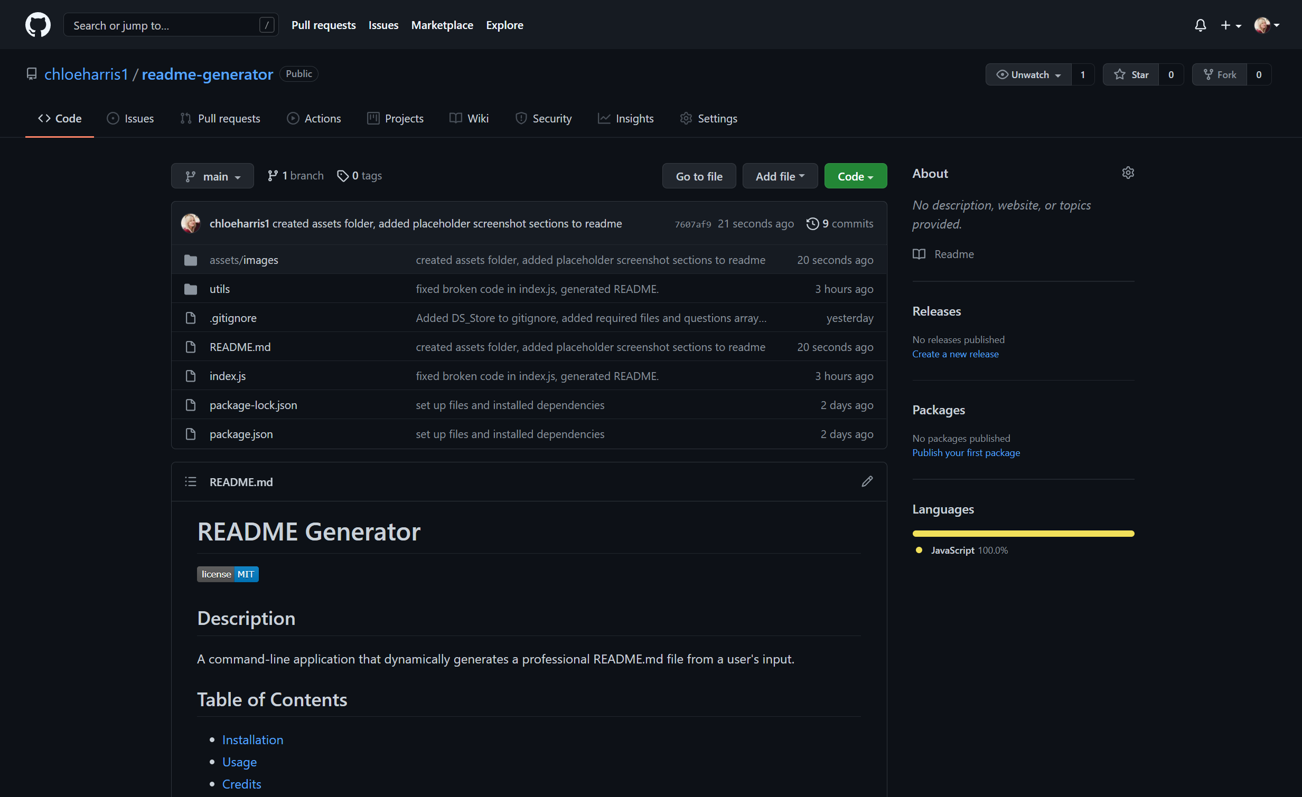Star the readme-generator repository
This screenshot has height=797, width=1302.
1131,74
